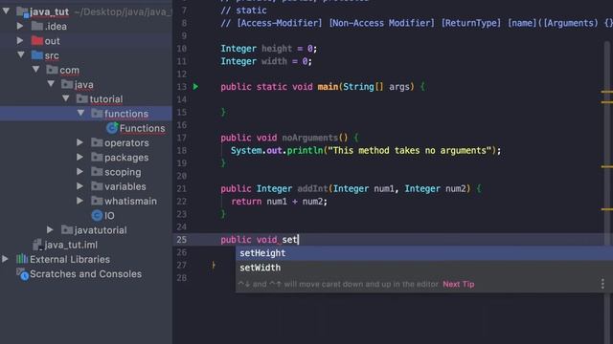Click the operators package folder icon
This screenshot has height=344, width=613.
coord(97,142)
